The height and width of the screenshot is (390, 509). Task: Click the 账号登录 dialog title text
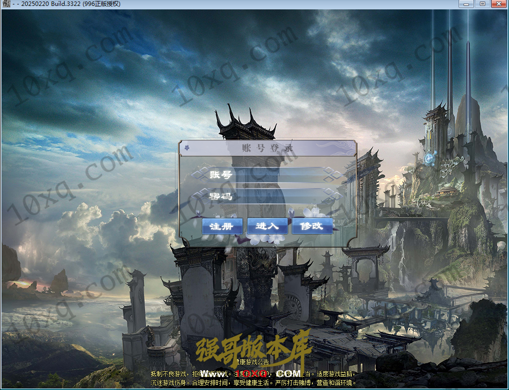268,148
